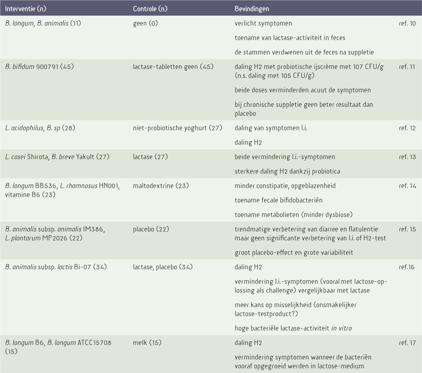Click the "niet-probiotische yoghurt (27)" cell
This screenshot has width=422, height=373.
coord(177,128)
